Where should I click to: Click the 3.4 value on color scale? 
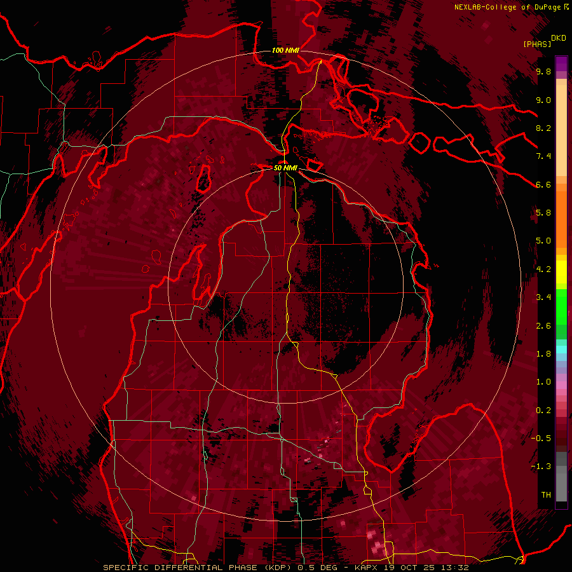[x=543, y=297]
